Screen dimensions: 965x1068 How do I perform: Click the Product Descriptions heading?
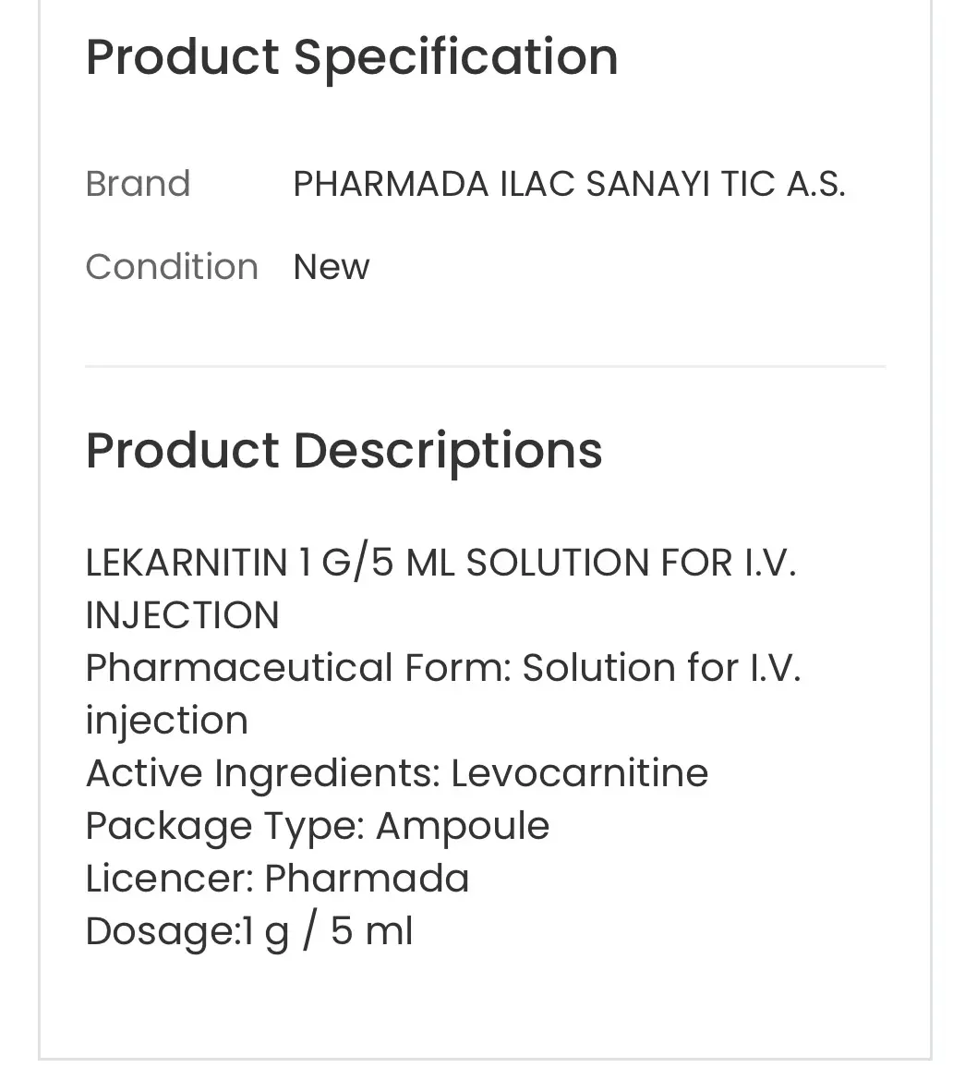344,452
